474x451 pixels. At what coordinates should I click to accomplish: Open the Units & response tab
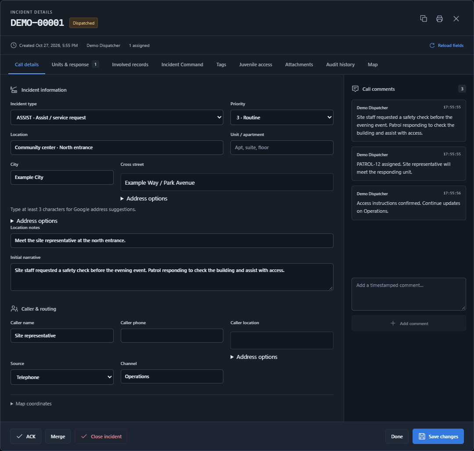coord(75,64)
